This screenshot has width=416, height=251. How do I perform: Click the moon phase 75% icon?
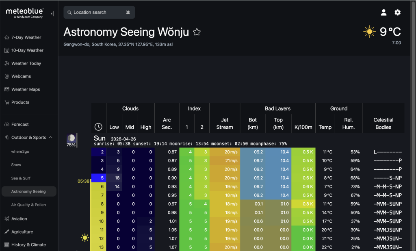pos(71,139)
